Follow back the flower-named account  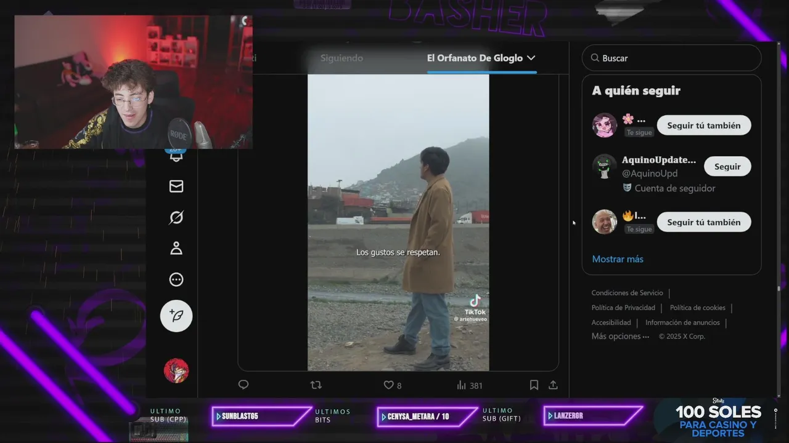tap(703, 126)
